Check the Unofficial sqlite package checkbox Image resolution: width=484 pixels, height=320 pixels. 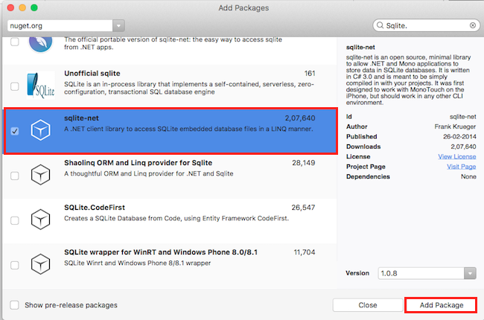tap(15, 86)
